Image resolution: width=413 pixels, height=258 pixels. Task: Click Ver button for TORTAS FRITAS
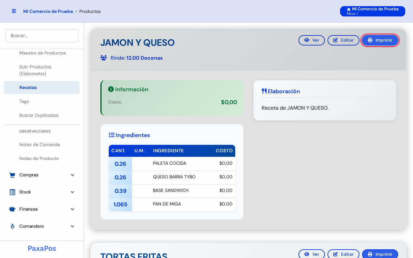(312, 254)
